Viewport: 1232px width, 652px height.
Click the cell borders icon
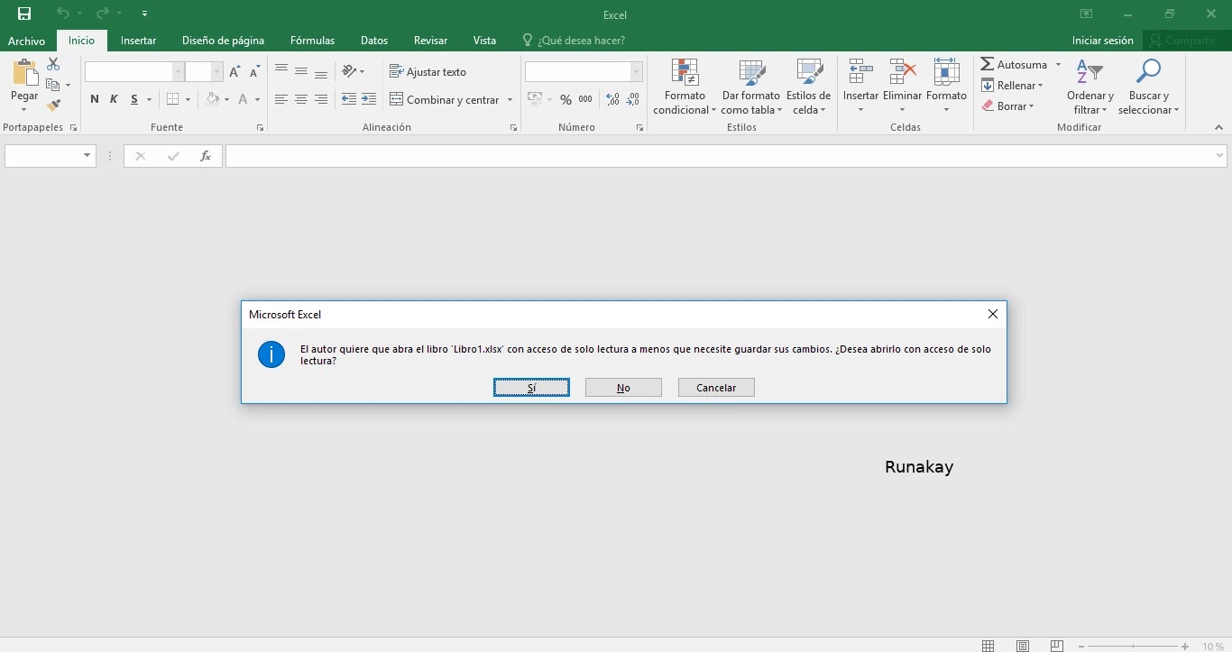(x=173, y=99)
